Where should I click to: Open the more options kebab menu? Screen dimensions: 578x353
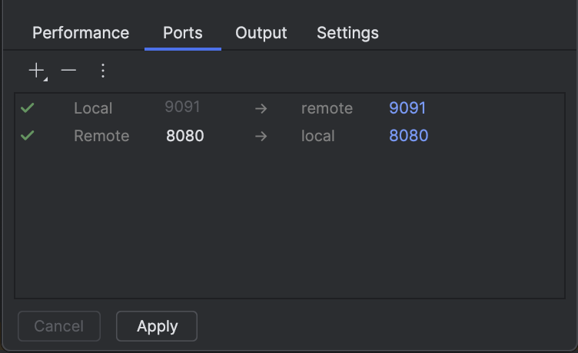(103, 71)
